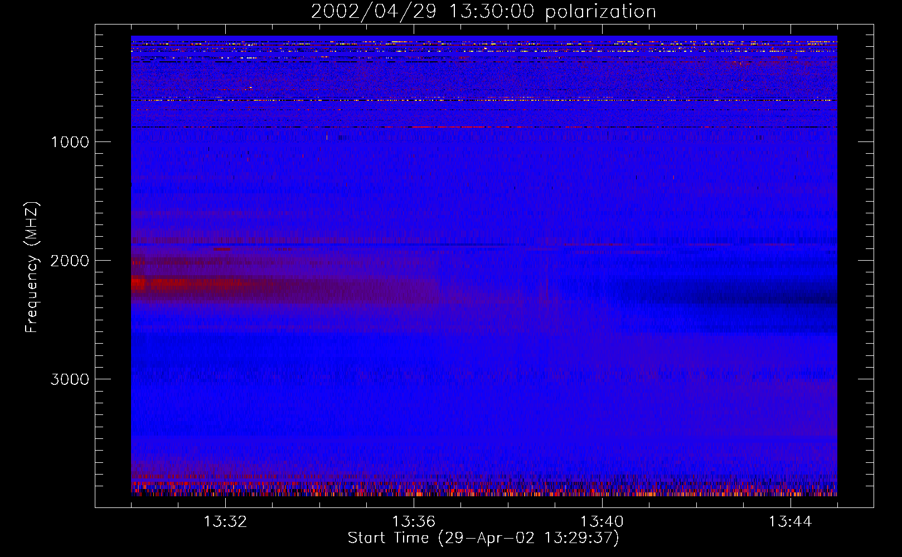902x557 pixels.
Task: Click the 3000 frequency tick label
Action: [70, 379]
